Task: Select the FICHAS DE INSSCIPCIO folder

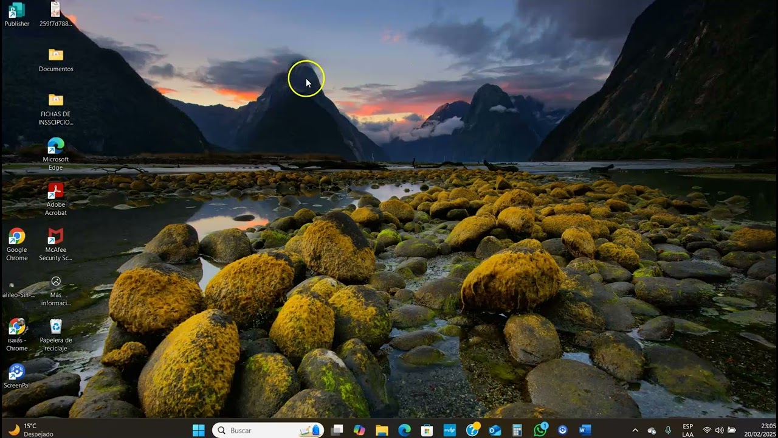Action: tap(56, 109)
